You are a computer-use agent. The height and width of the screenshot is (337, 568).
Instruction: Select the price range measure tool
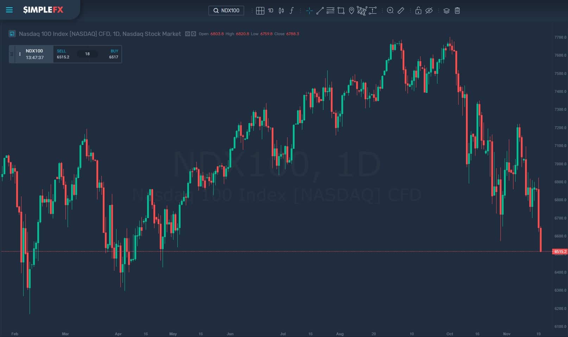pos(373,11)
